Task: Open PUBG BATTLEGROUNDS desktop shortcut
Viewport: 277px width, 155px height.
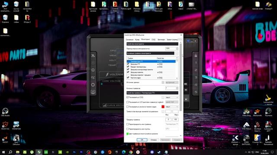Action: click(x=246, y=140)
